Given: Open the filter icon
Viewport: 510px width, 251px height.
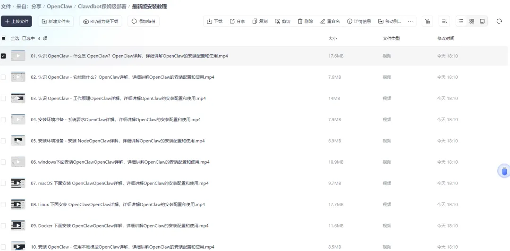Looking at the screenshot, I should (x=427, y=21).
